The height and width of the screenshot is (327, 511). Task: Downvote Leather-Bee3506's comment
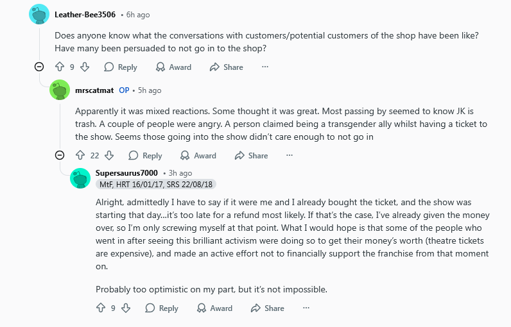tap(85, 67)
